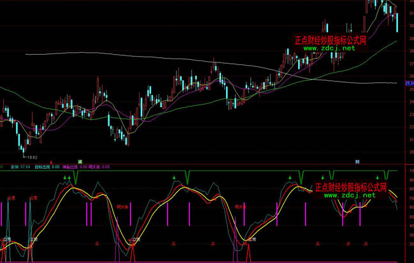The image size is (414, 263).
Task: Click the latest cyan candlestick at the far right
Action: click(x=397, y=22)
